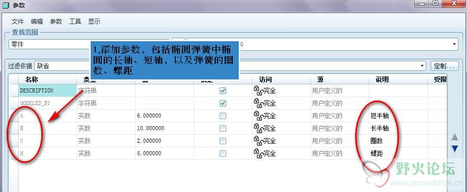467x192 pixels.
Task: Click the 螺距 description cell
Action: click(398, 153)
